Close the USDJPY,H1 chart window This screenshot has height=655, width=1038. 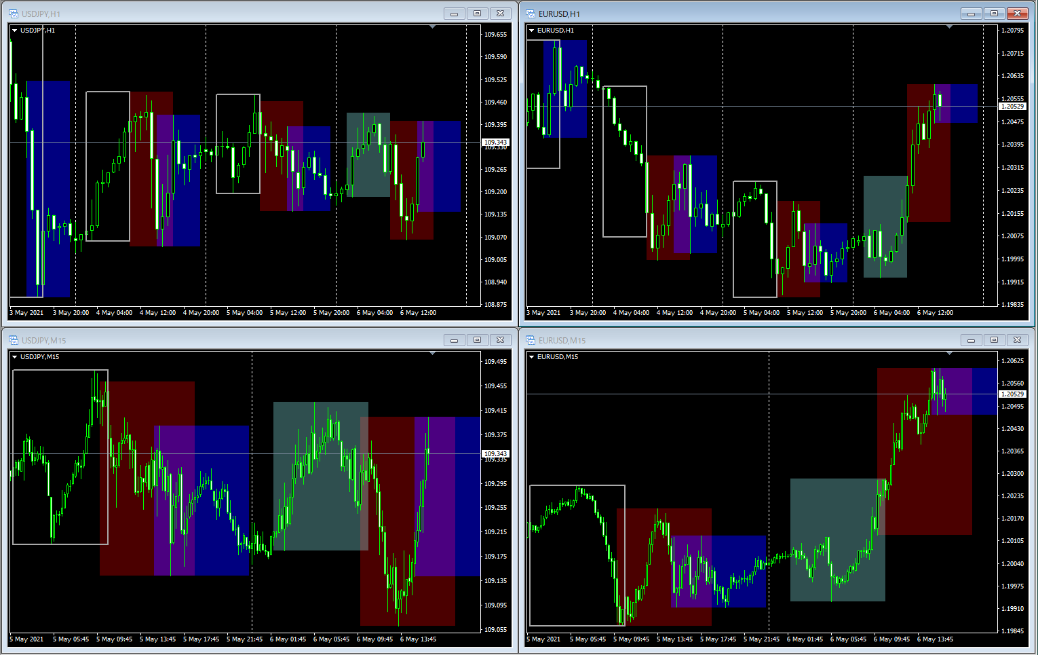pos(500,14)
